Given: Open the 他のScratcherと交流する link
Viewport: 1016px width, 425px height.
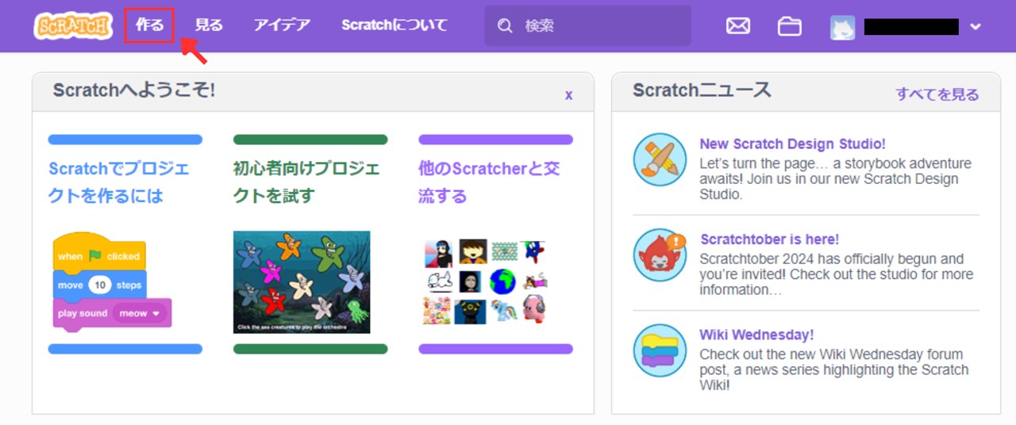Looking at the screenshot, I should tap(489, 182).
